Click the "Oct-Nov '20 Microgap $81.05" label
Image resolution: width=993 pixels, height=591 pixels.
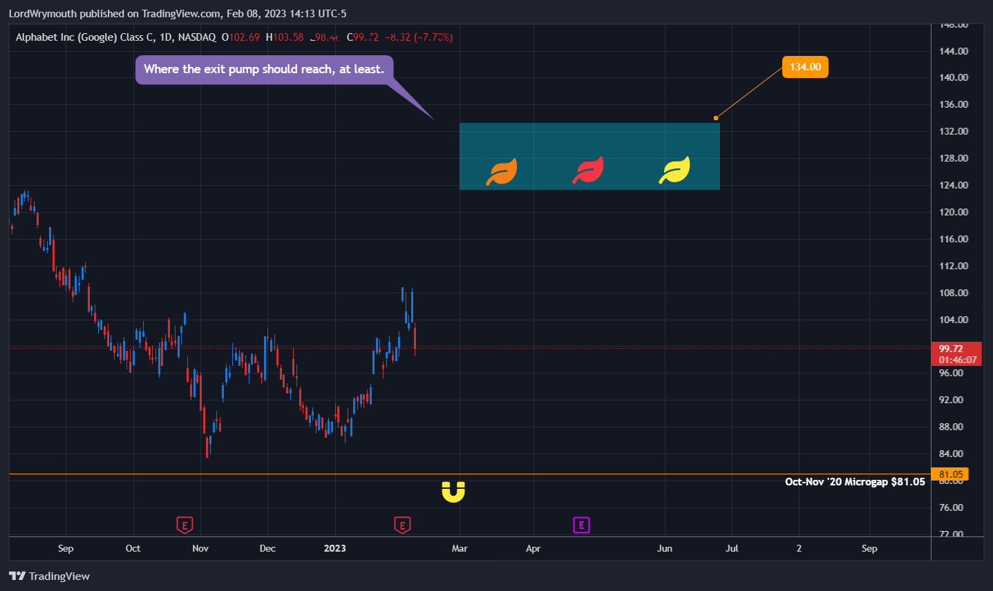pos(855,482)
